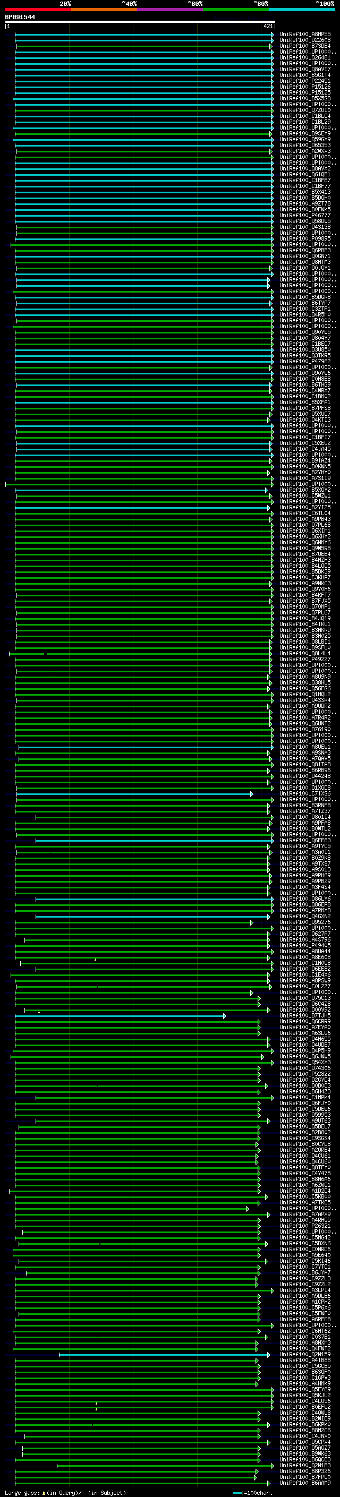The image size is (340, 1497).
Task: Open hit UniRef100_Q26481
Action: click(304, 57)
